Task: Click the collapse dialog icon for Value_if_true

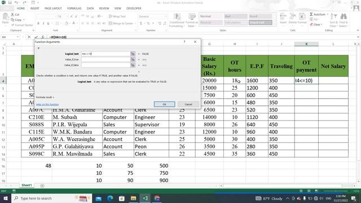Action: point(133,59)
